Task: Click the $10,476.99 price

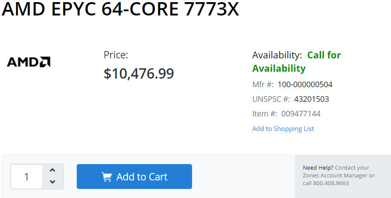Action: click(x=138, y=73)
